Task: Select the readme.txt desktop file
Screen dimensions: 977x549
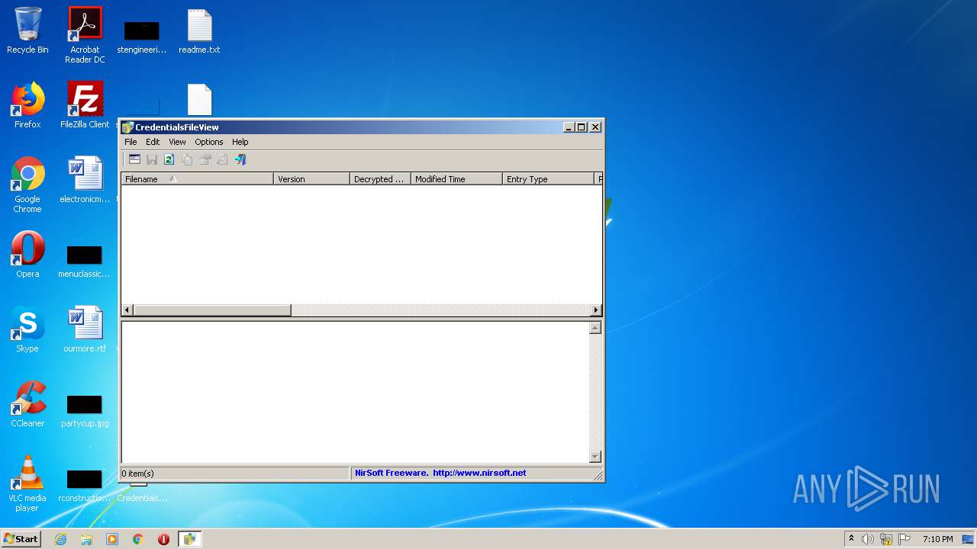Action: pos(199,32)
